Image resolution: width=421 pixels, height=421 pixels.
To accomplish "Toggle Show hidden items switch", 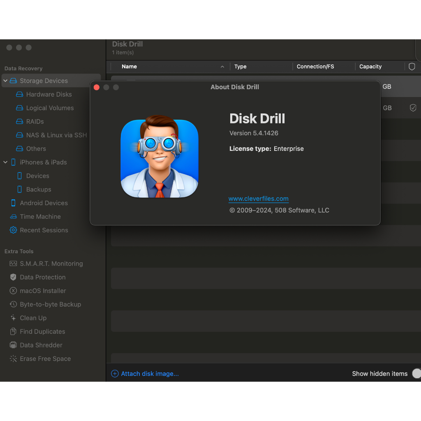I will tap(416, 373).
